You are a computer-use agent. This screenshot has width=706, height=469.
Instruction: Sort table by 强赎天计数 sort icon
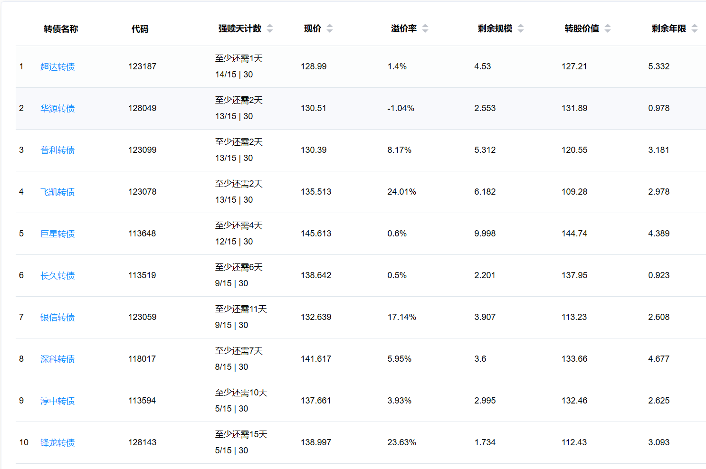coord(270,28)
